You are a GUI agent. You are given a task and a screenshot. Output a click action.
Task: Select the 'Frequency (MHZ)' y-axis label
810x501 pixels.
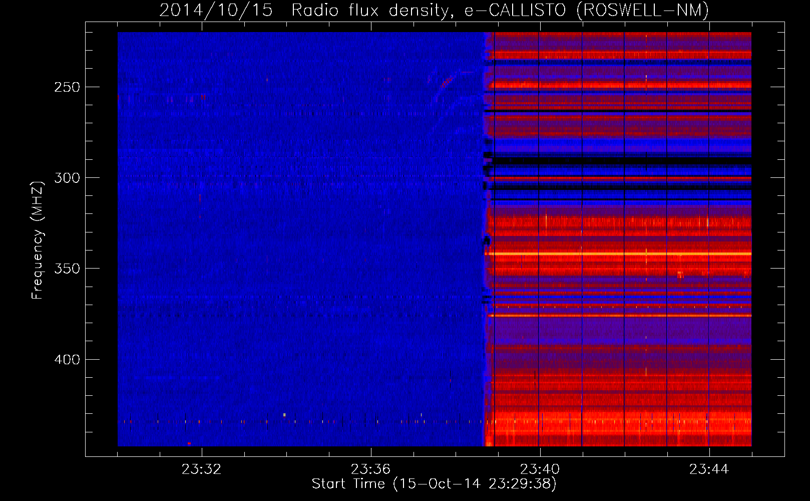pyautogui.click(x=38, y=240)
